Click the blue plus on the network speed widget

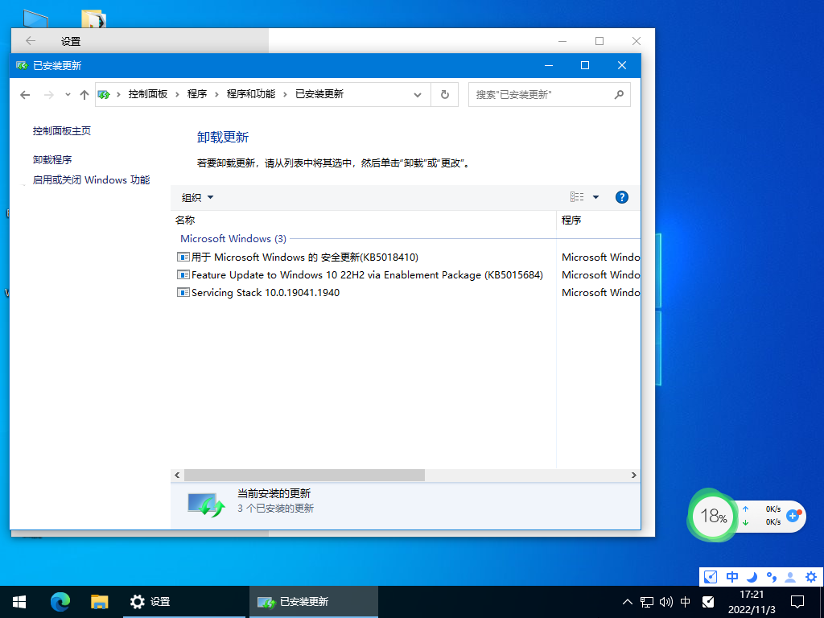(793, 517)
